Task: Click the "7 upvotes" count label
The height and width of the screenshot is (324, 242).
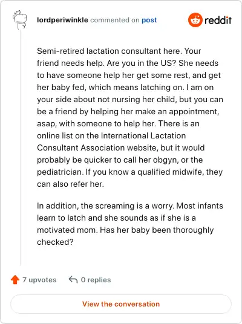Action: coord(39,280)
